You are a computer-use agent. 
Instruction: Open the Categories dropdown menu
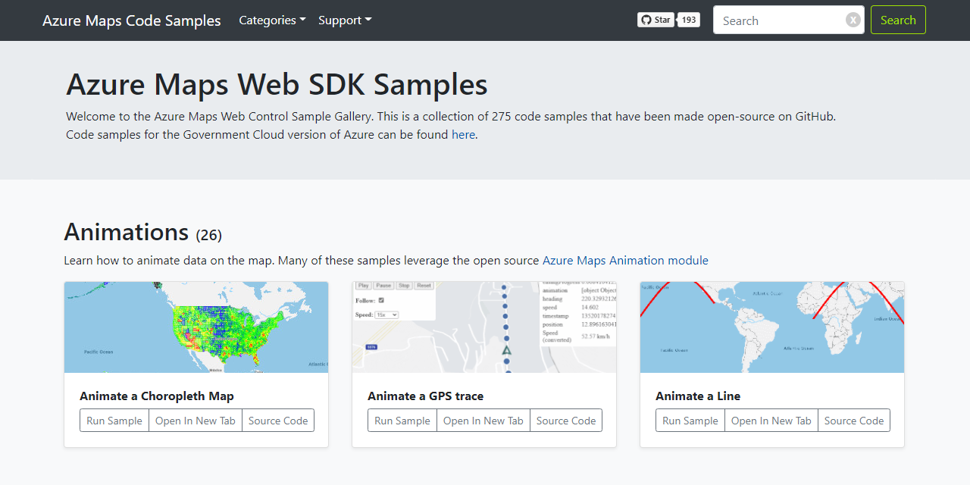point(272,20)
